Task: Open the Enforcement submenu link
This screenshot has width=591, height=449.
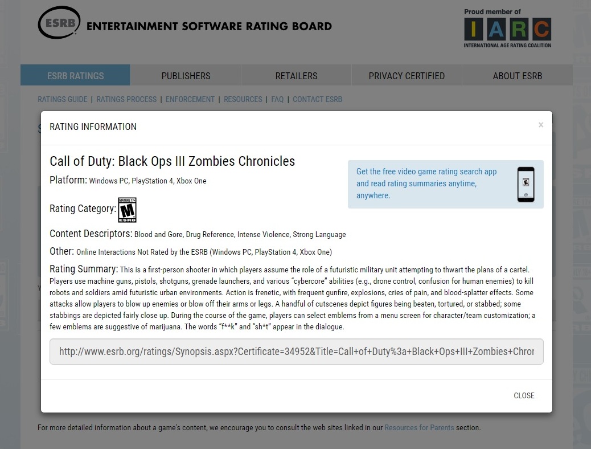Action: click(x=190, y=99)
